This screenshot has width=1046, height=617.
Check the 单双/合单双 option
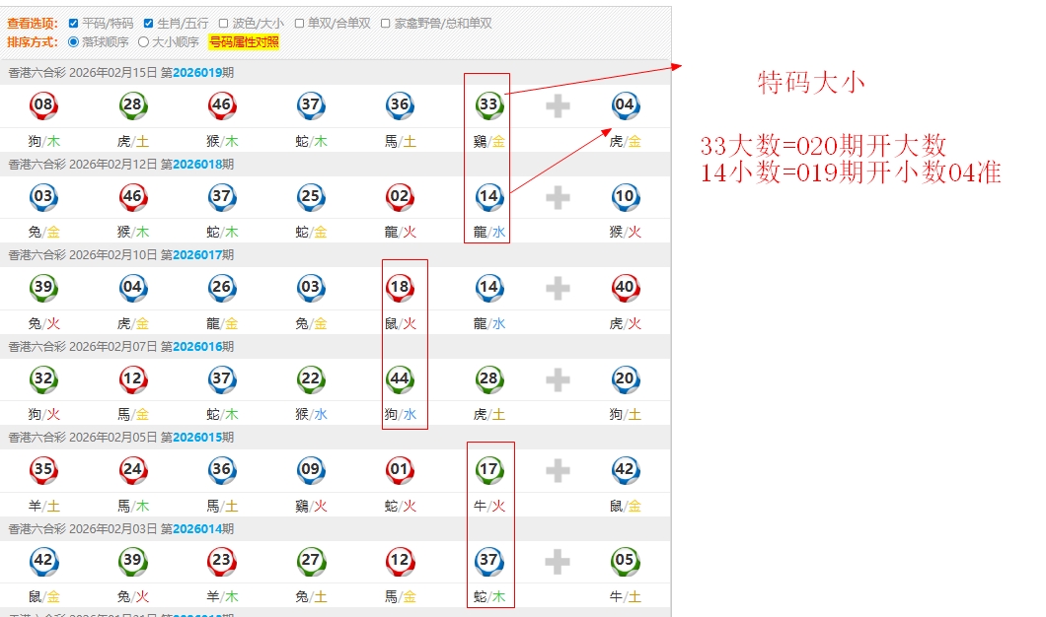click(300, 23)
